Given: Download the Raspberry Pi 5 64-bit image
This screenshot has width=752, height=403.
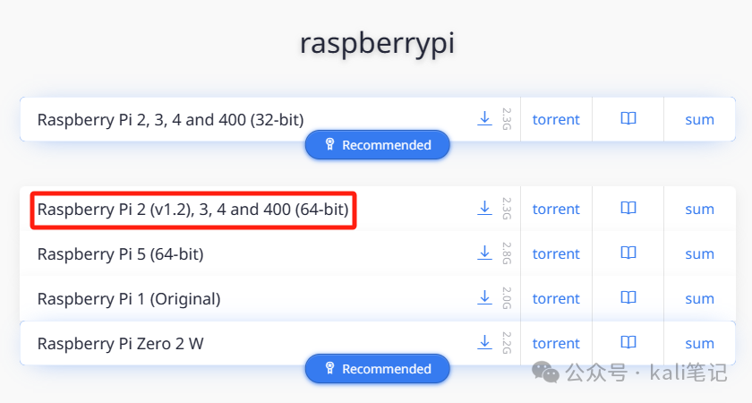Looking at the screenshot, I should pos(485,253).
